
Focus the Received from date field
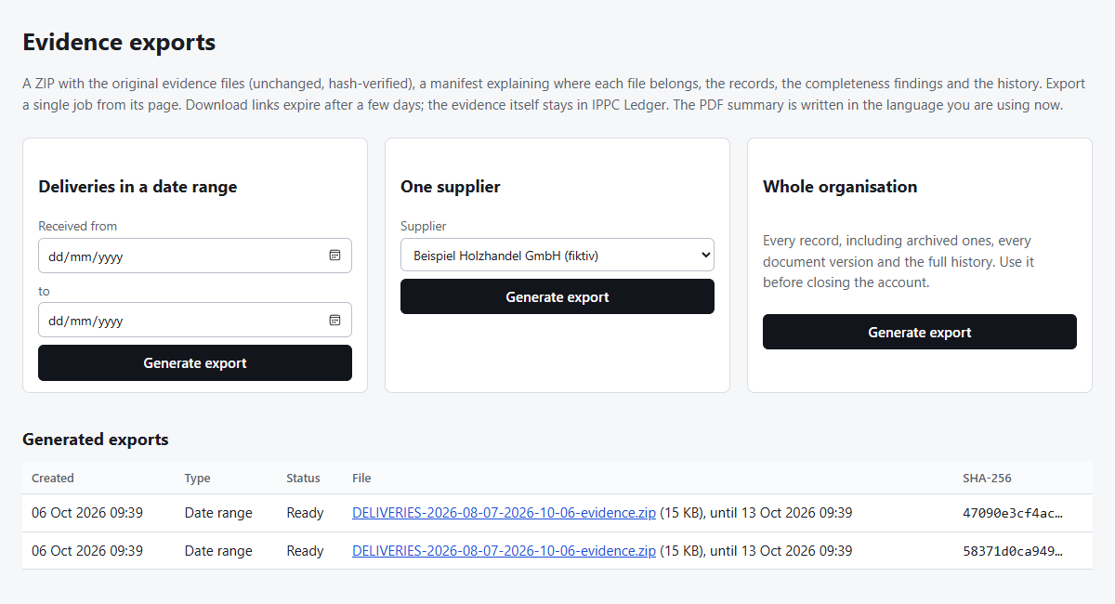pyautogui.click(x=195, y=256)
